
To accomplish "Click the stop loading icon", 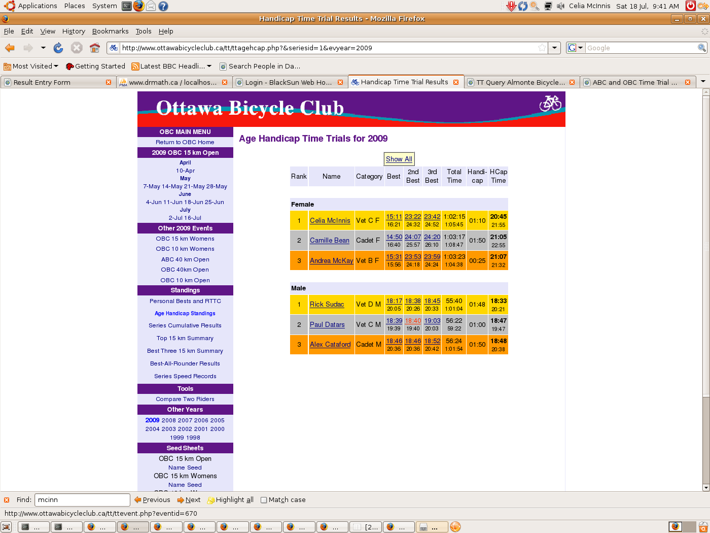I will pos(77,48).
